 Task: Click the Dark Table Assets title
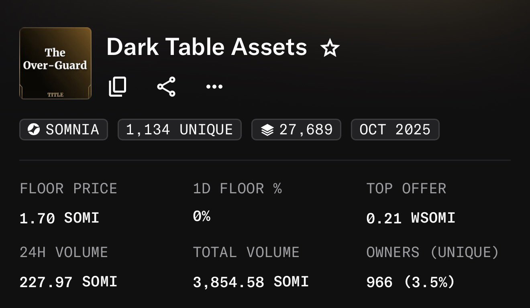(x=207, y=47)
